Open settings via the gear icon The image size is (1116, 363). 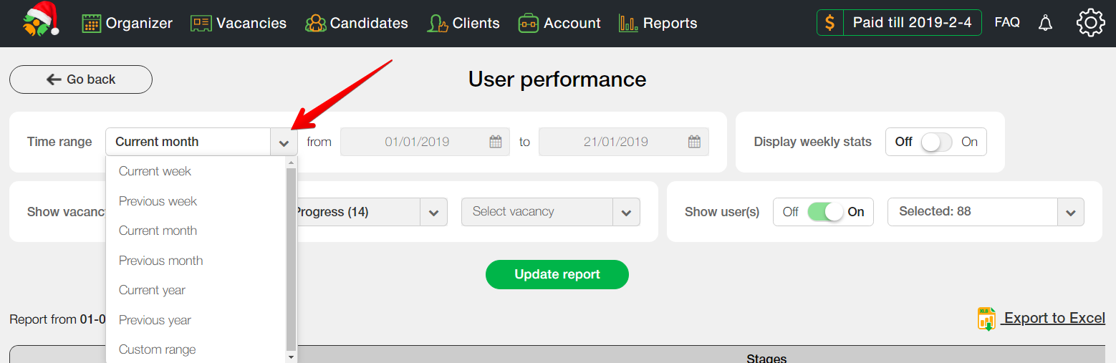[x=1090, y=23]
